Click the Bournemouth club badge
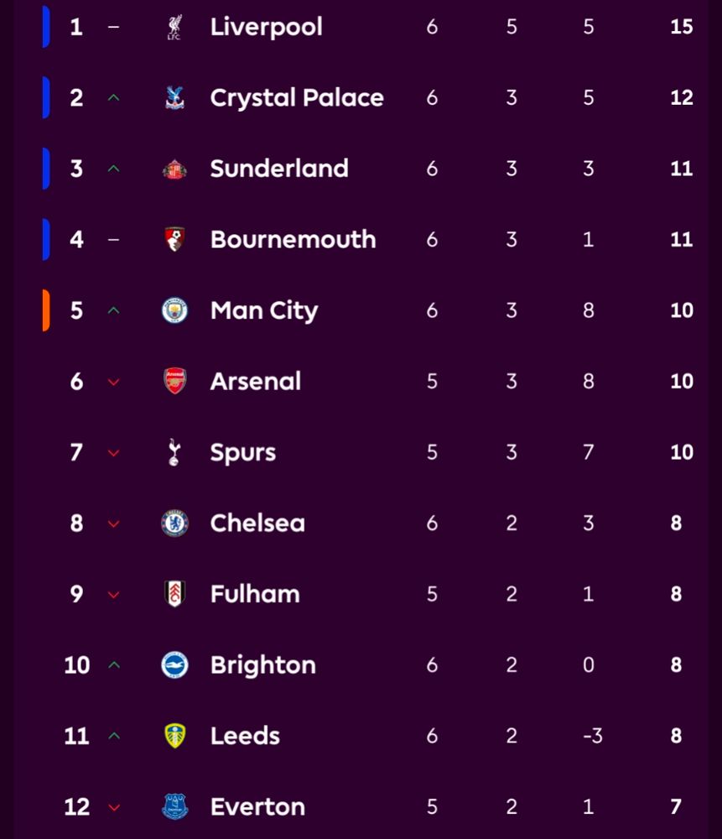Image resolution: width=722 pixels, height=839 pixels. 174,240
